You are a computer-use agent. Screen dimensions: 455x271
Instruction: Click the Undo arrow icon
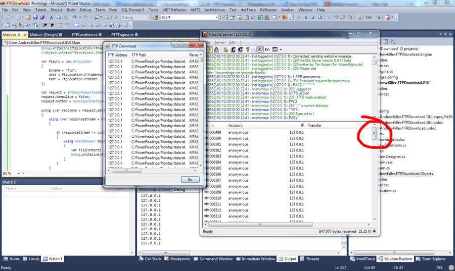(74, 17)
